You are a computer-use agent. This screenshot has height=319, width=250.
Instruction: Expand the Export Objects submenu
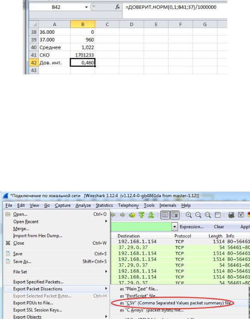pos(106,317)
